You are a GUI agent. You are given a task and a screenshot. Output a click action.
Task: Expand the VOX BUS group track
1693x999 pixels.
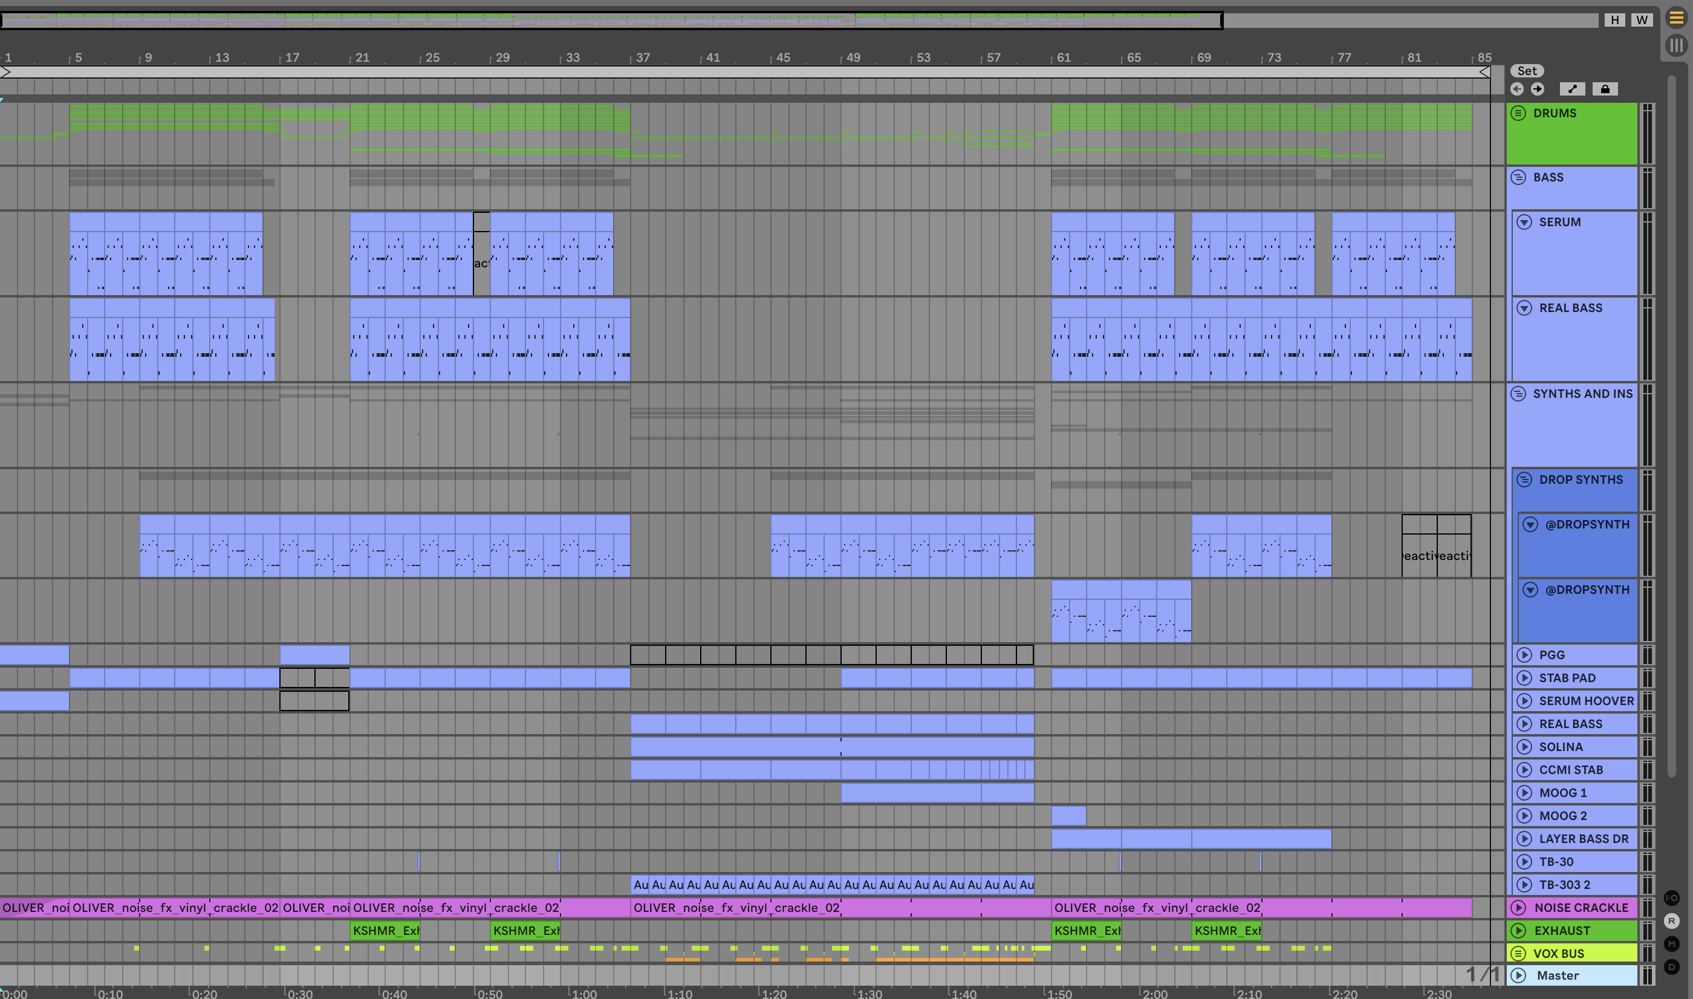1518,953
